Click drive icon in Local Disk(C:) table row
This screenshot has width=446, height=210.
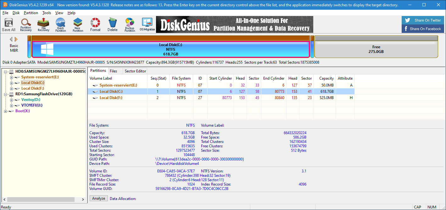point(95,92)
